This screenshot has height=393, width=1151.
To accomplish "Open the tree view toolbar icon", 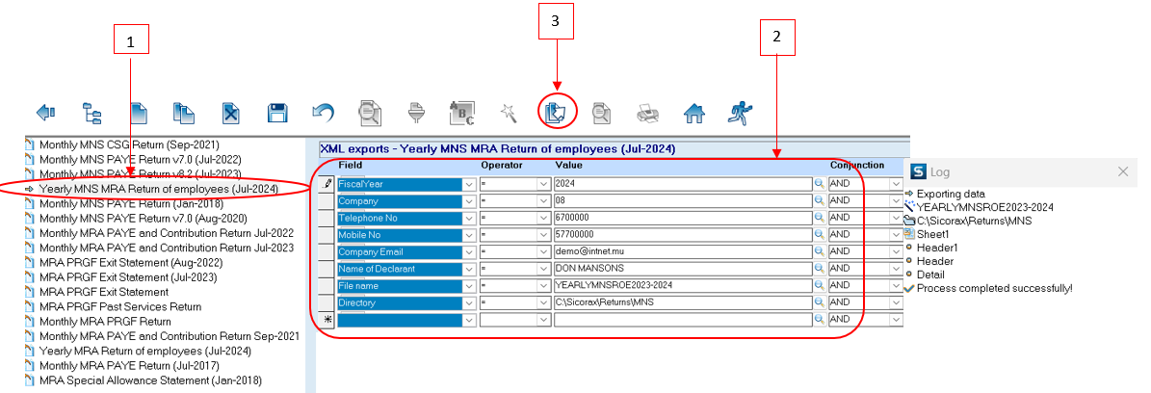I will coord(92,113).
